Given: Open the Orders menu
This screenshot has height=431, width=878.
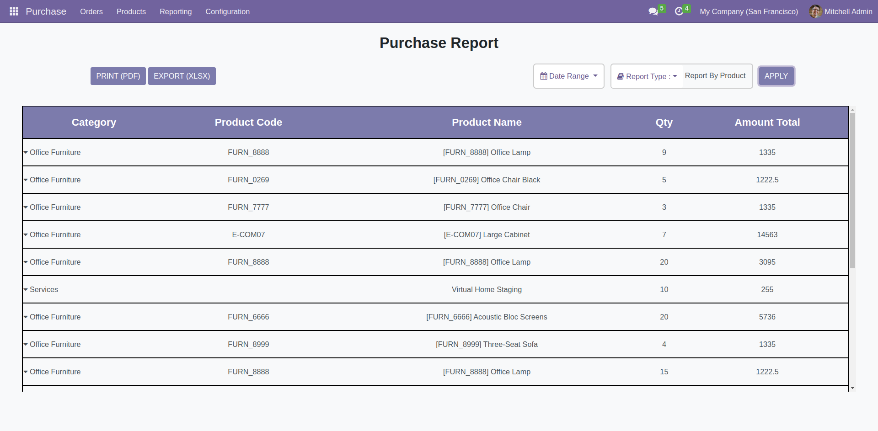Looking at the screenshot, I should (x=91, y=11).
